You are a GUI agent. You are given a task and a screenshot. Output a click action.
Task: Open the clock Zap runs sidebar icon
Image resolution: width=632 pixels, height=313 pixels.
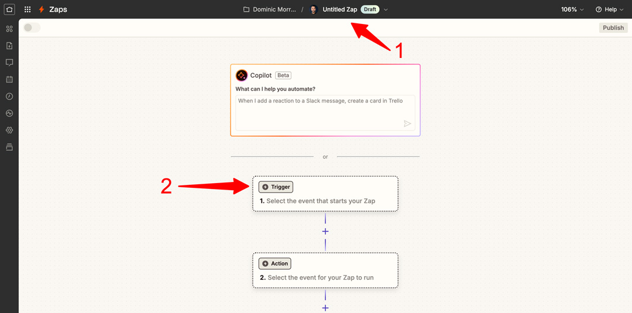click(9, 97)
